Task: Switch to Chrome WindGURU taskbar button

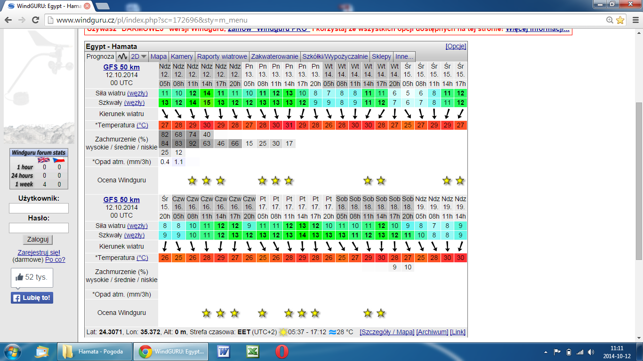Action: (x=170, y=352)
